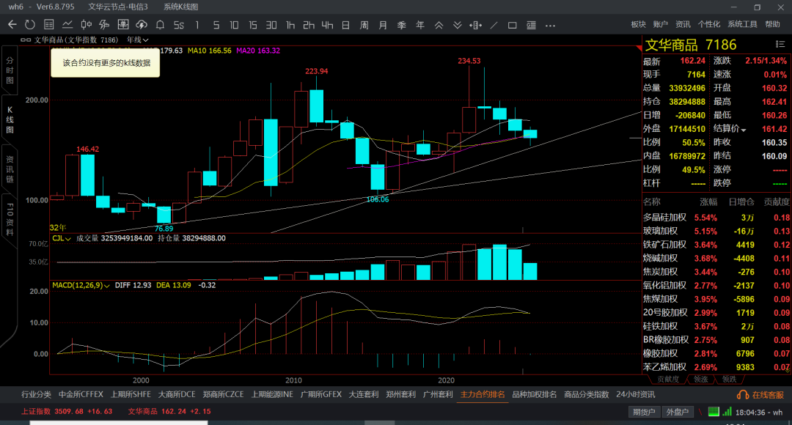Image resolution: width=792 pixels, height=425 pixels.
Task: Click the double up-arrow previous contract icon
Action: 439,25
